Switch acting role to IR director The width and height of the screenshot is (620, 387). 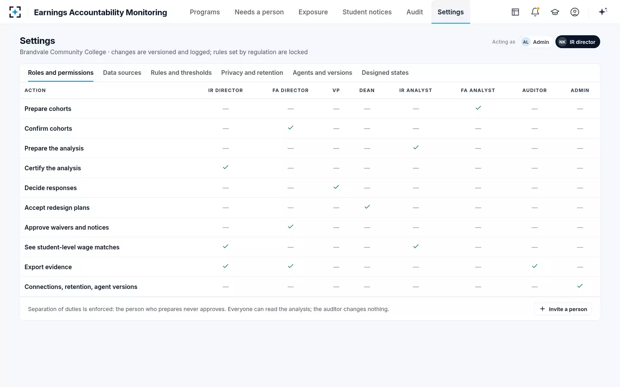(577, 42)
